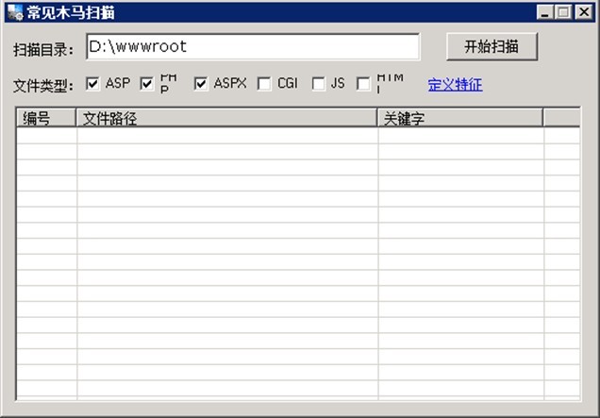
Task: Select the 关键字 column header
Action: (459, 117)
